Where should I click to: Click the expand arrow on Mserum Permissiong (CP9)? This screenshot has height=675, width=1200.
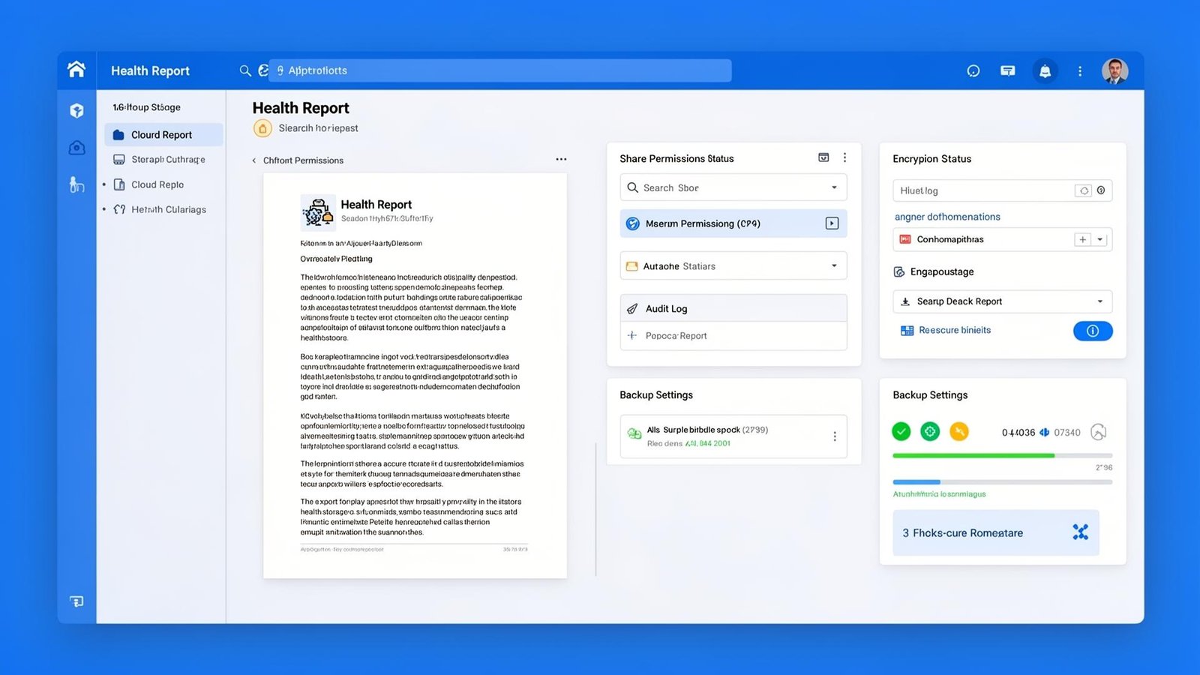pos(832,223)
